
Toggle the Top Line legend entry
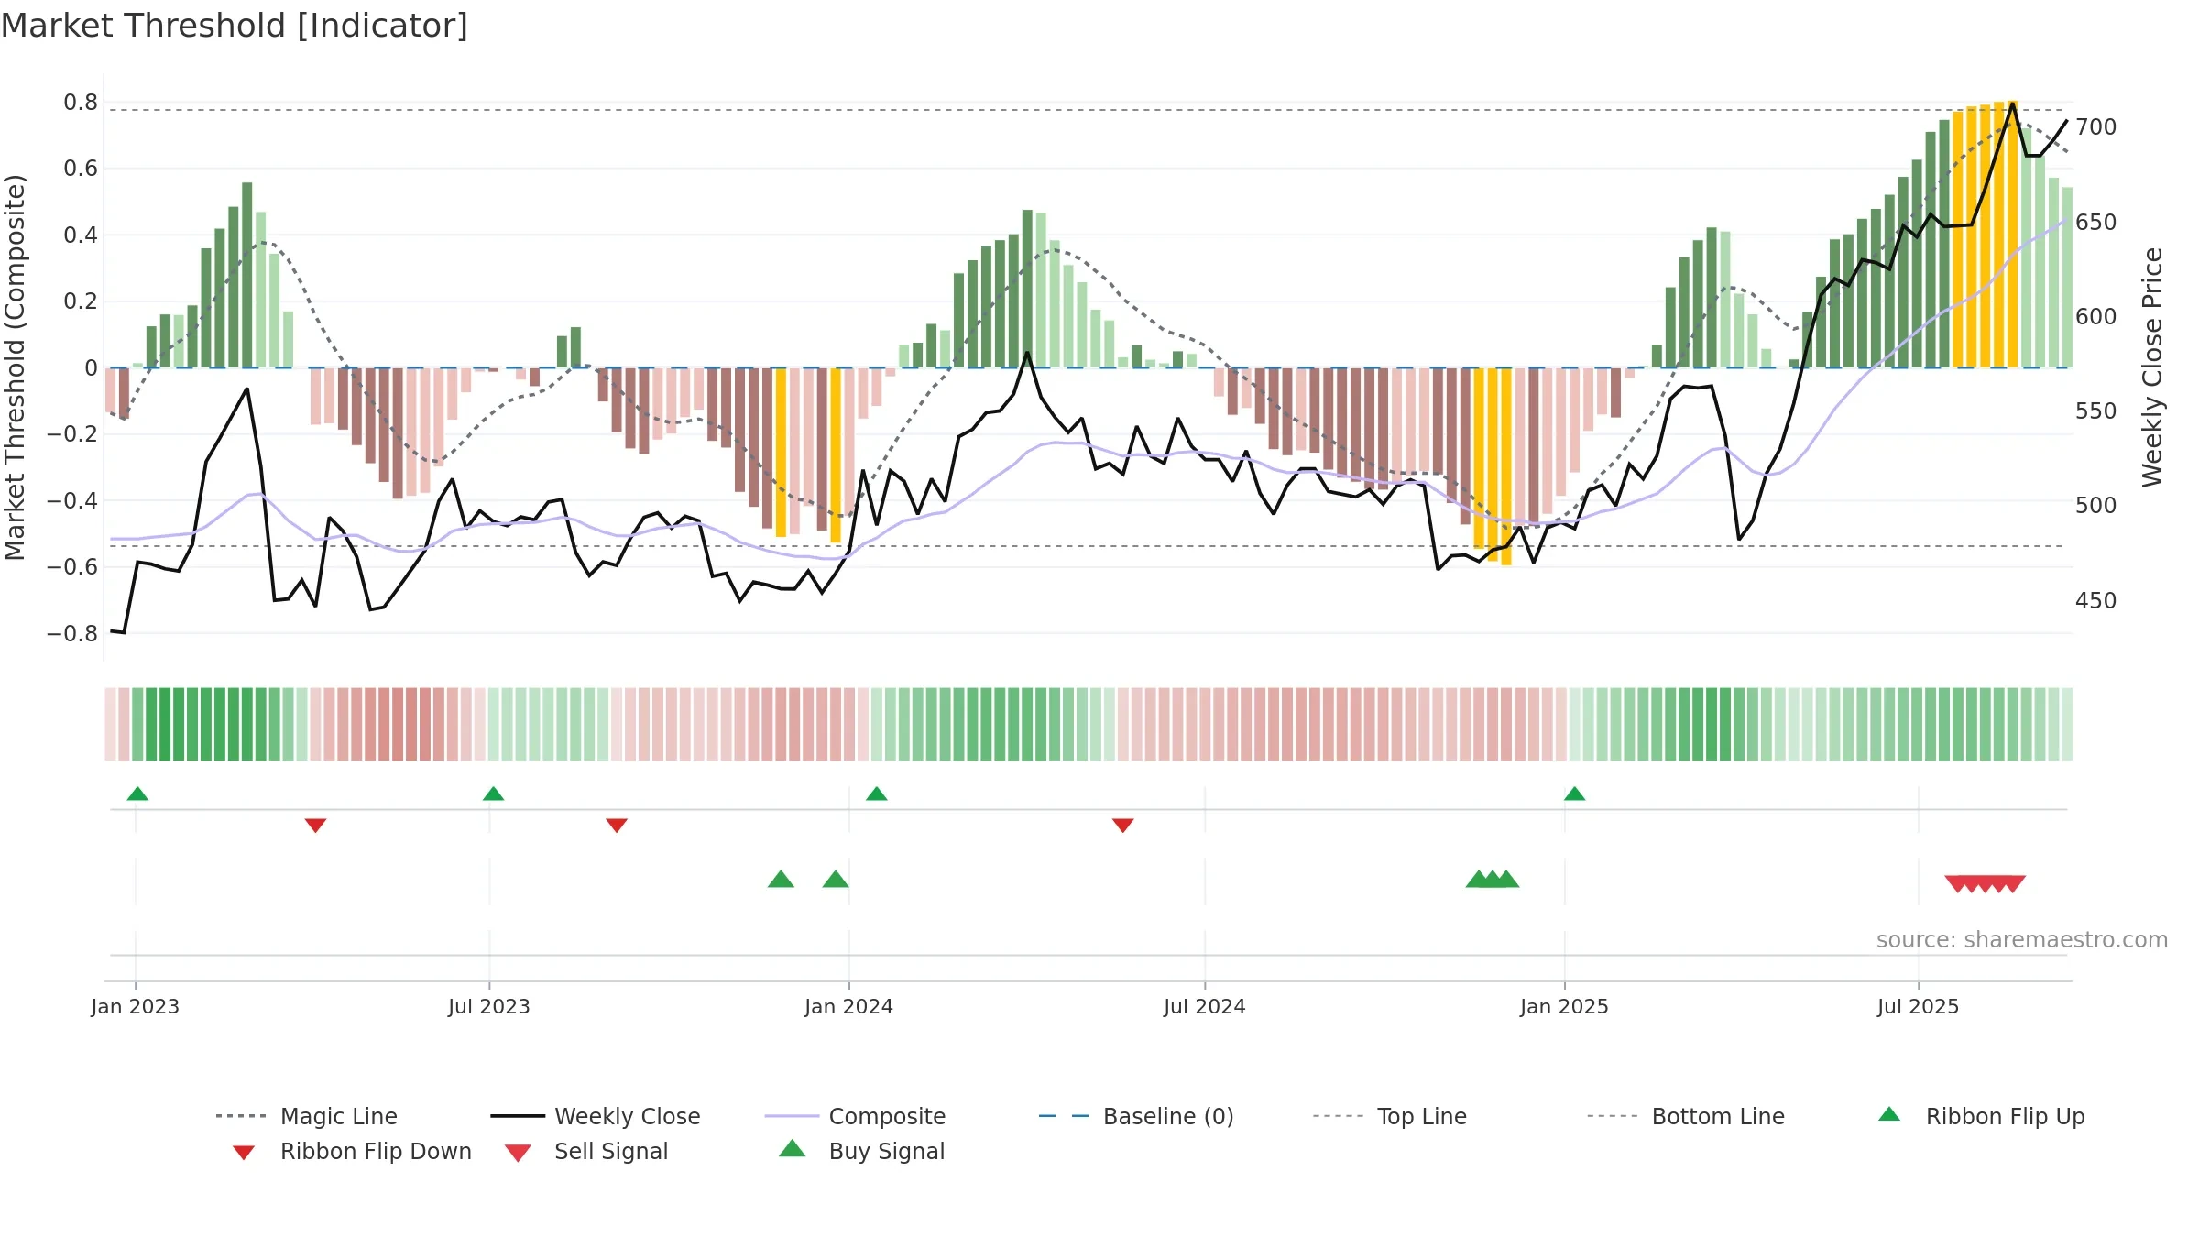point(1390,1116)
